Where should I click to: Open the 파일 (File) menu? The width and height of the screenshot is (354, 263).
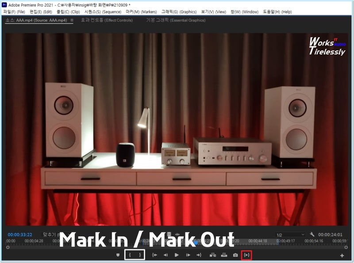[x=14, y=12]
